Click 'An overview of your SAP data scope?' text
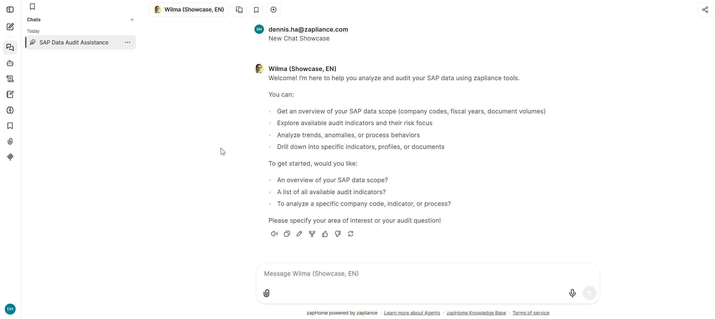 pos(332,180)
